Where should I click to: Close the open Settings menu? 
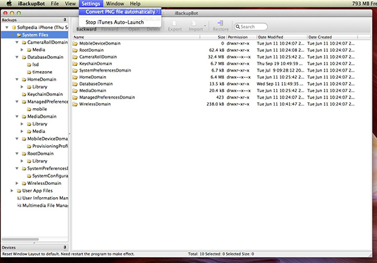91,4
